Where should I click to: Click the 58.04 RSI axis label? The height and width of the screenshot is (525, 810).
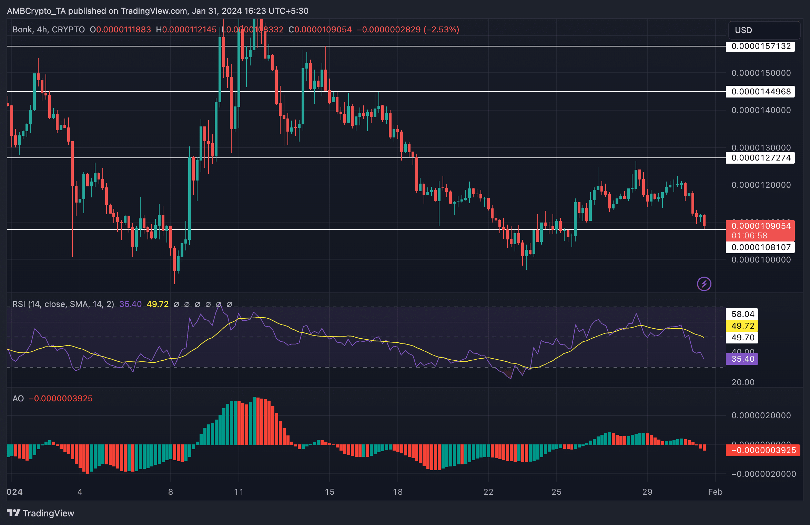[742, 314]
